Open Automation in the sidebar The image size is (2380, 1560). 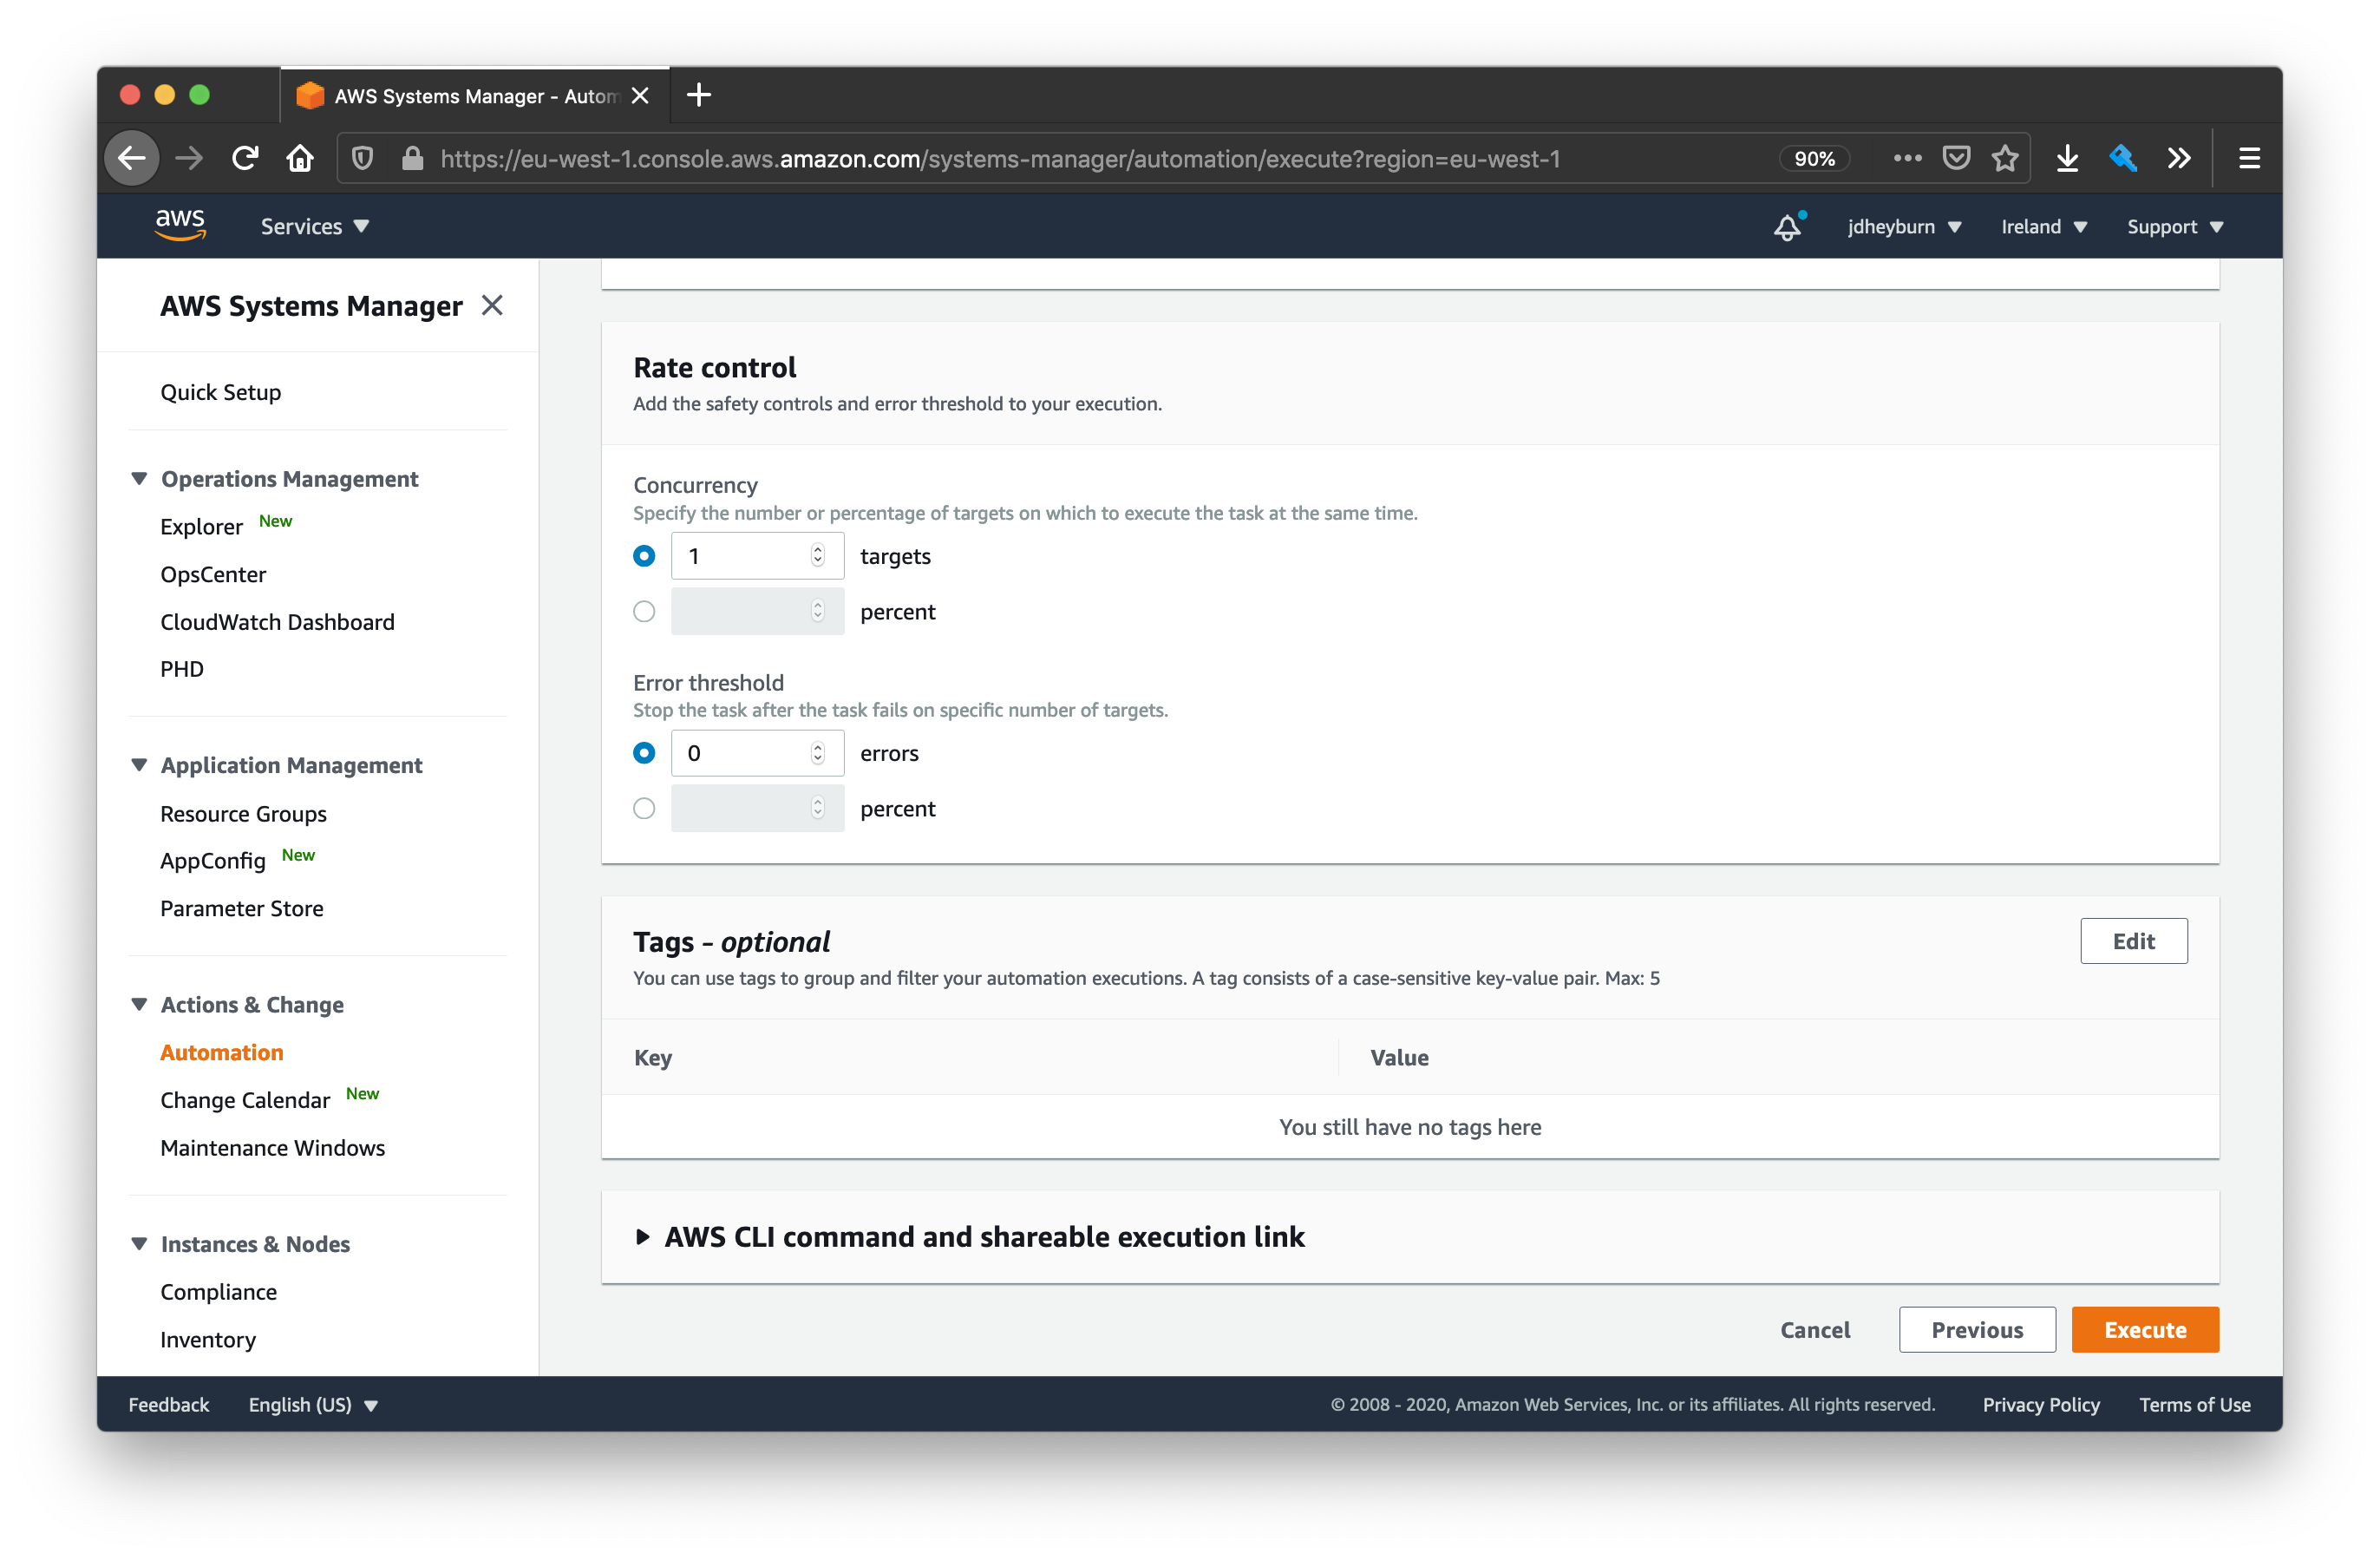point(222,1052)
